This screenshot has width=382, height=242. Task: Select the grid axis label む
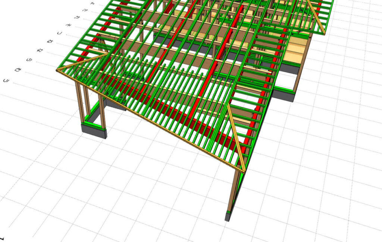[x=18, y=70]
